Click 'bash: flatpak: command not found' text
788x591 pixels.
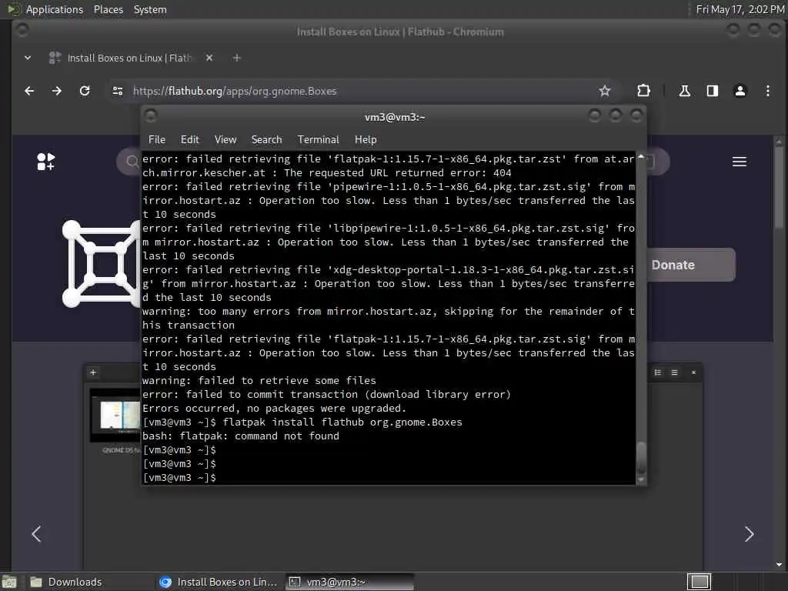[x=241, y=436]
